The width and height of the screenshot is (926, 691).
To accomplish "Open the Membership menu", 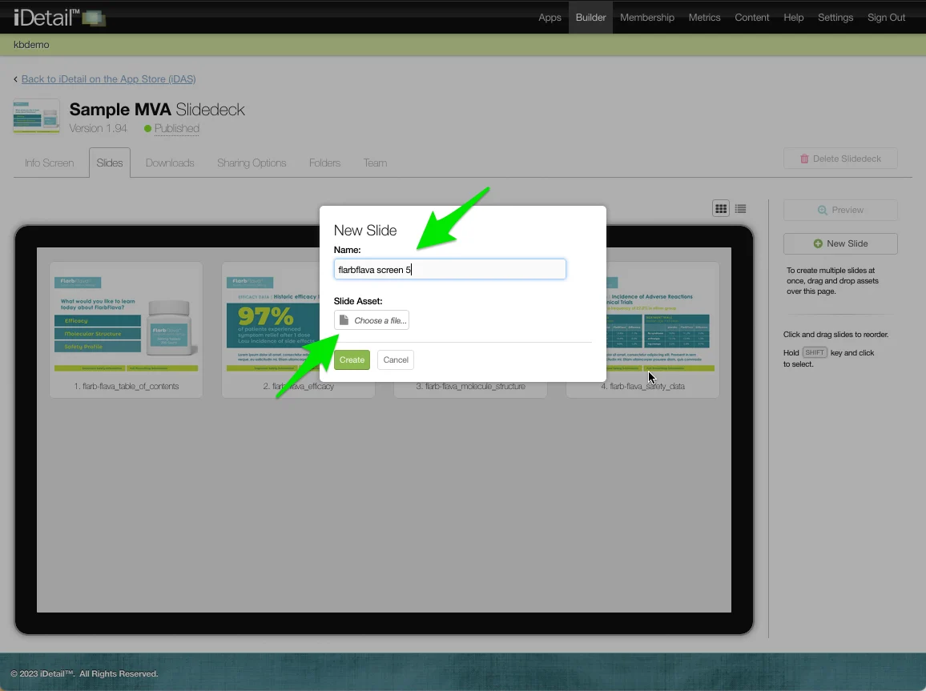I will (x=646, y=17).
